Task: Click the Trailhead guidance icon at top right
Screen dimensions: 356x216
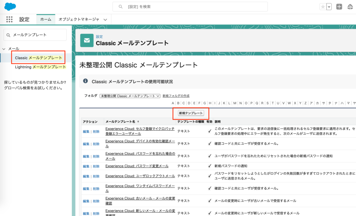Action: 350,7
